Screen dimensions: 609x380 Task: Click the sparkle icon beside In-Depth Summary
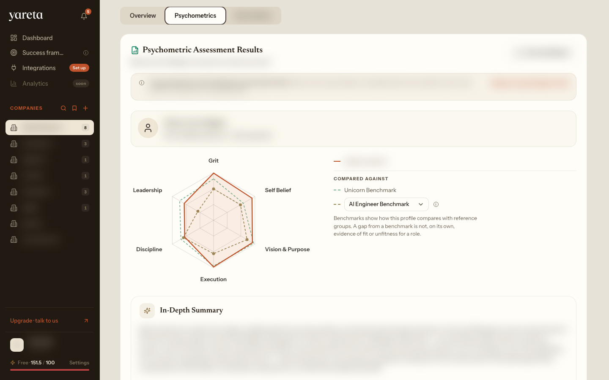coord(147,311)
